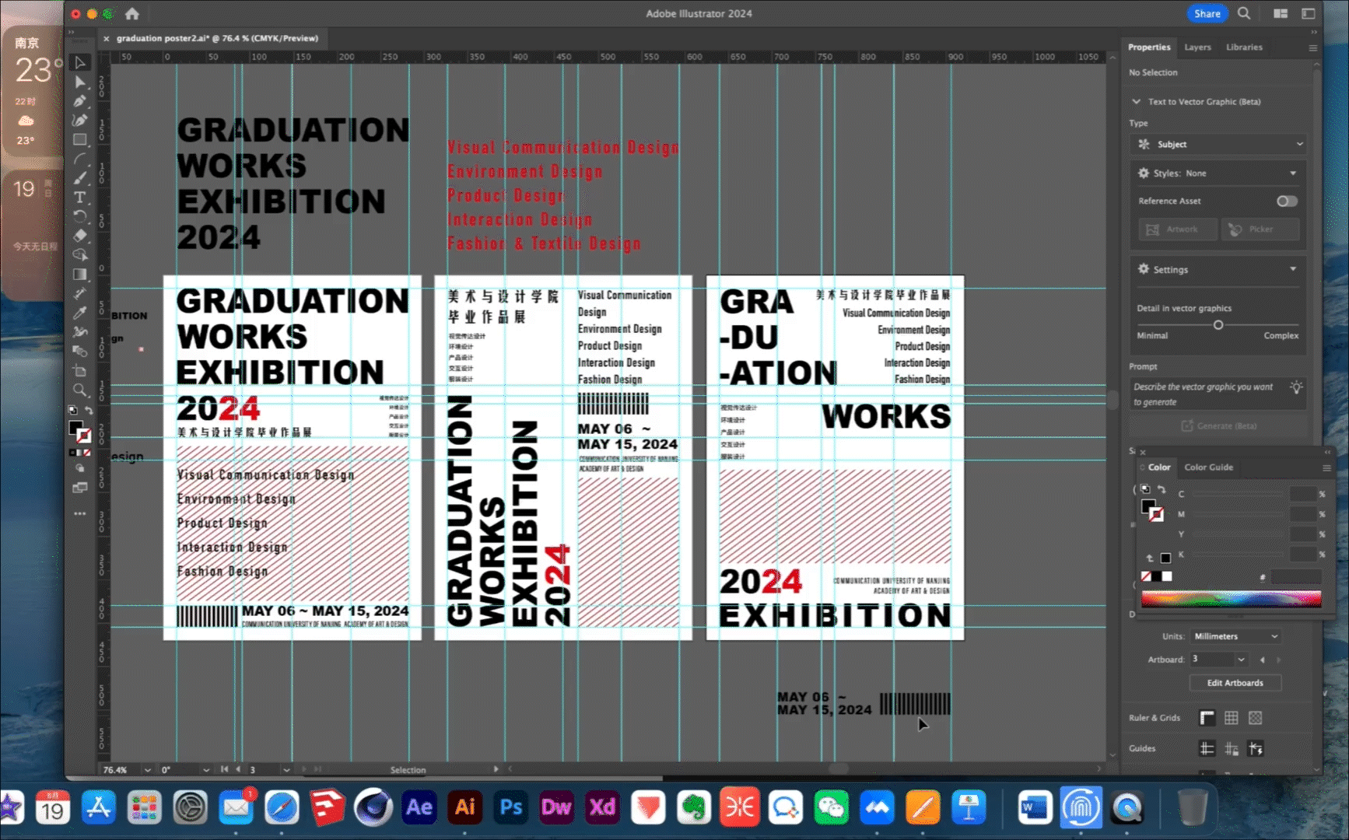The image size is (1349, 840).
Task: Select the Eyedropper tool
Action: (79, 312)
